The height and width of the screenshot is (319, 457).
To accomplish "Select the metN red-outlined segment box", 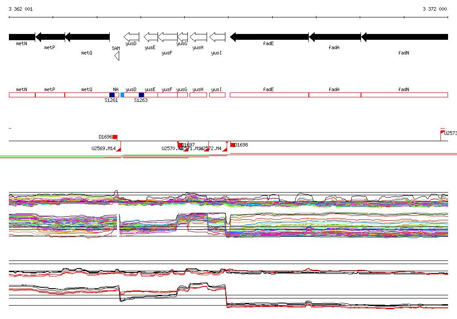I will click(22, 95).
